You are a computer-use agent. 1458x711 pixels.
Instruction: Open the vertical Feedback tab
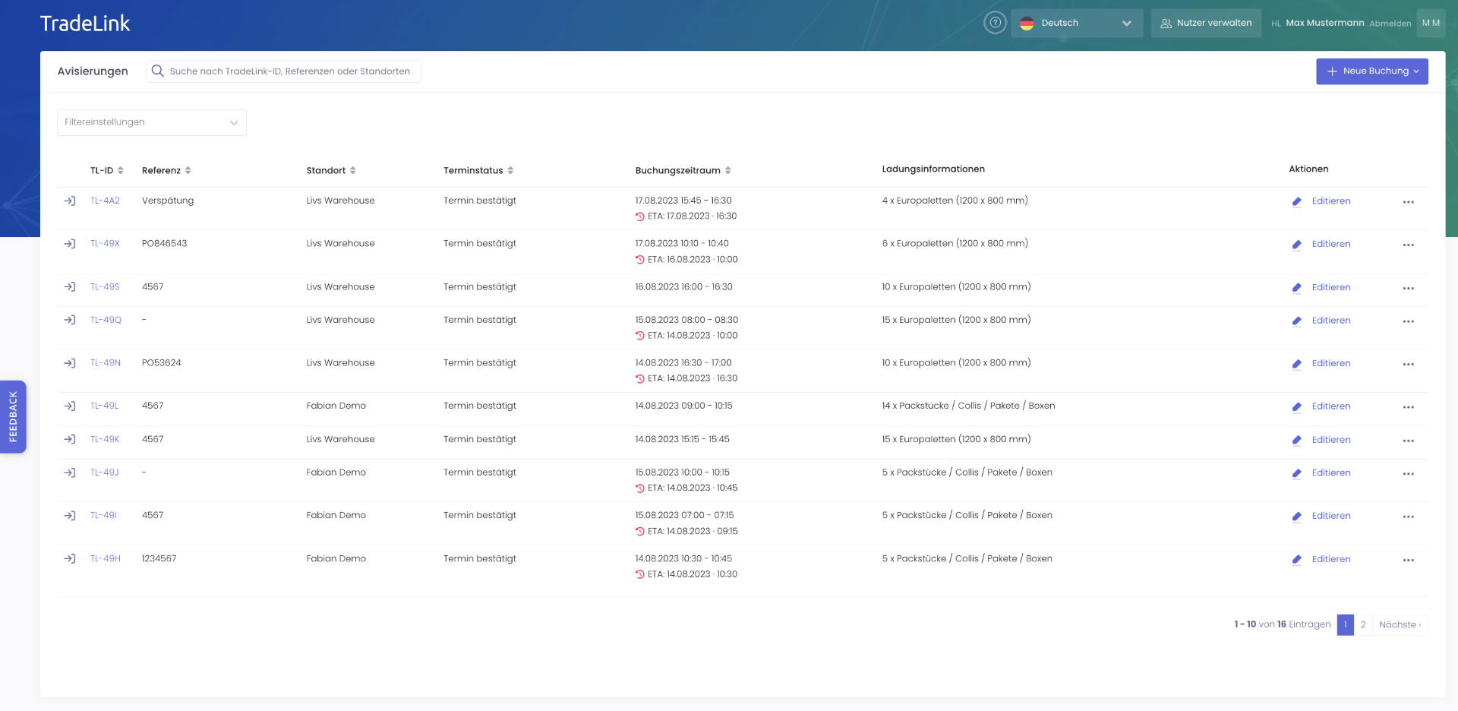point(13,416)
